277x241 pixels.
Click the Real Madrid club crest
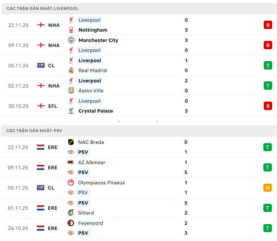pyautogui.click(x=71, y=71)
